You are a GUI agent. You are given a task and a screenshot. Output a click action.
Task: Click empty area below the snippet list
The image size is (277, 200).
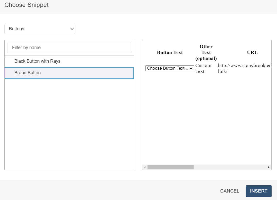click(69, 123)
